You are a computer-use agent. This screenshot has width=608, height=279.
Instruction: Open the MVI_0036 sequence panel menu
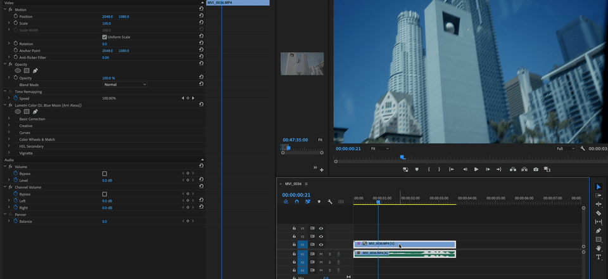[307, 184]
